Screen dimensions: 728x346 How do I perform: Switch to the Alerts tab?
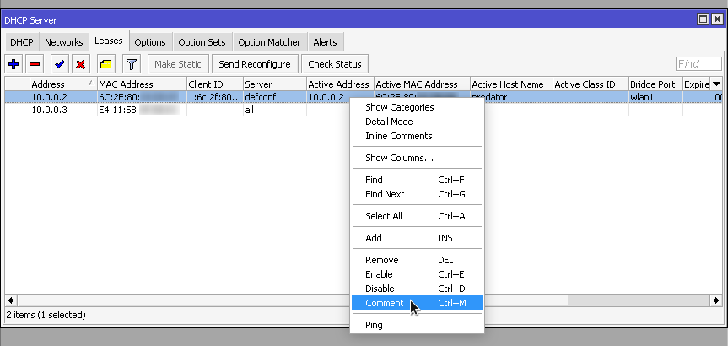click(325, 42)
